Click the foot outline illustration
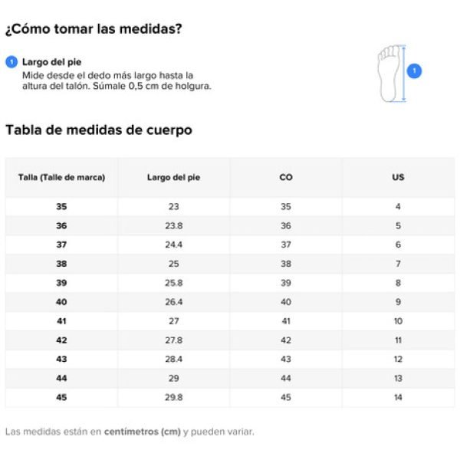The height and width of the screenshot is (460, 460). (389, 74)
